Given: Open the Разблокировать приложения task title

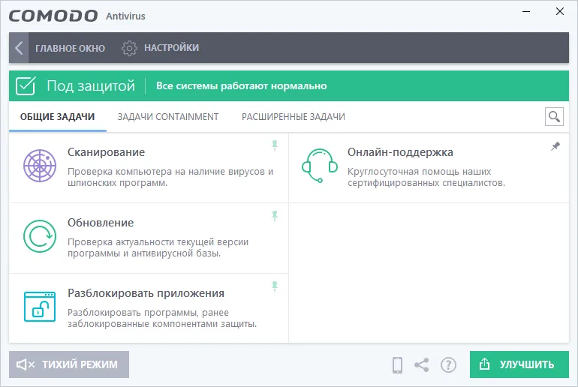Looking at the screenshot, I should click(x=146, y=293).
